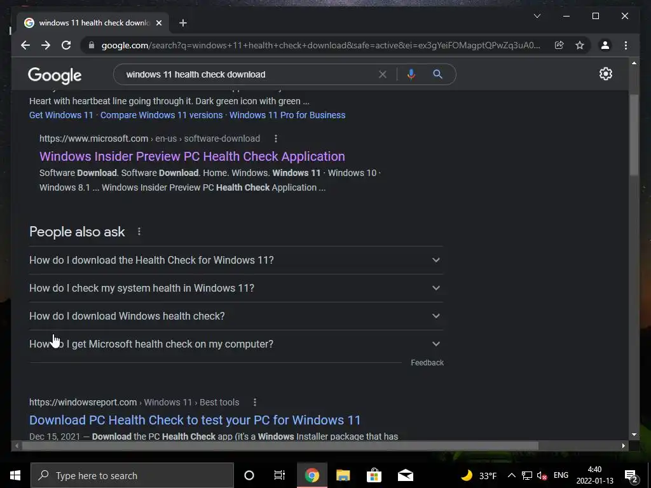Switch input language ENG indicator
The width and height of the screenshot is (651, 488).
coord(561,475)
